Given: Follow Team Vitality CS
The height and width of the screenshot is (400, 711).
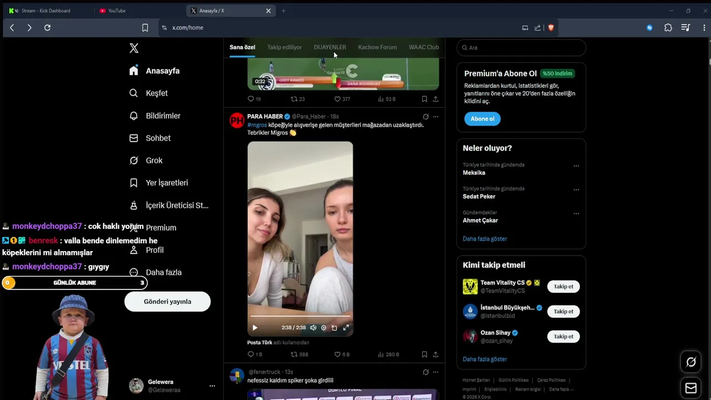Looking at the screenshot, I should (x=563, y=287).
